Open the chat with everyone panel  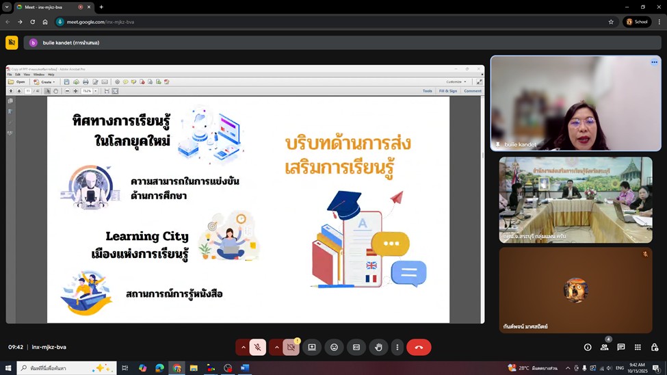tap(621, 348)
